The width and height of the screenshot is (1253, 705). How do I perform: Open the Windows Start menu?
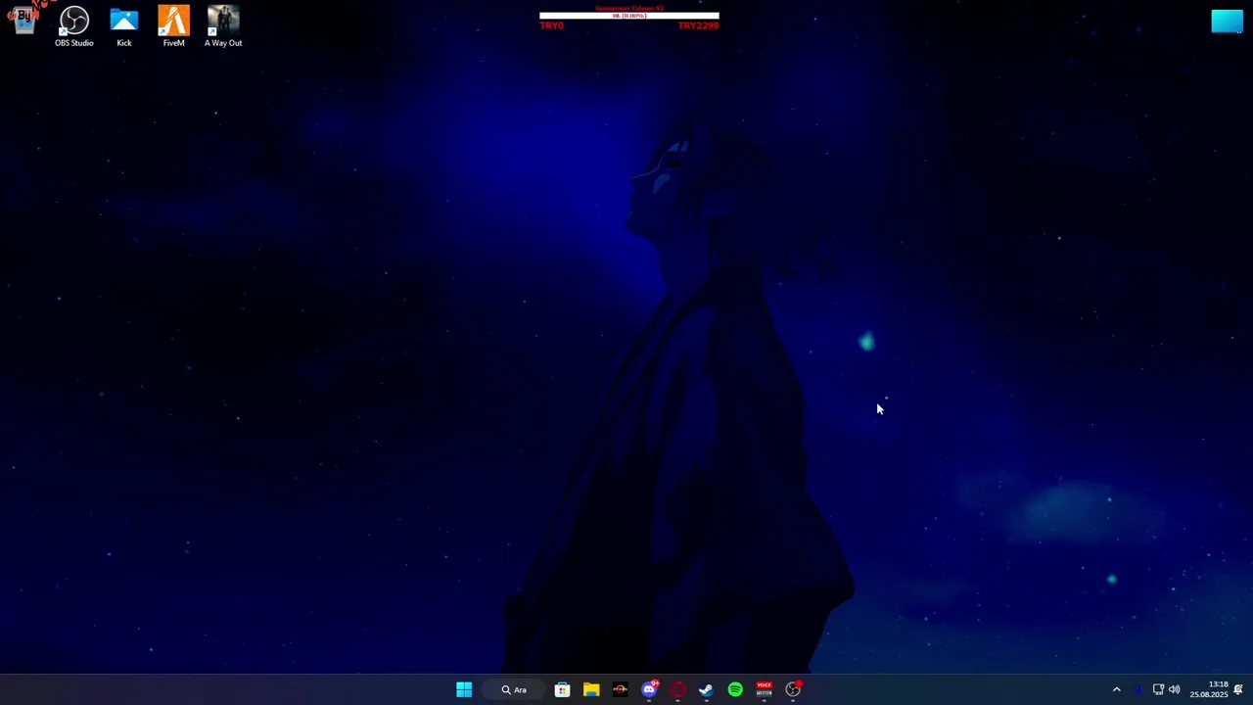[x=464, y=689]
